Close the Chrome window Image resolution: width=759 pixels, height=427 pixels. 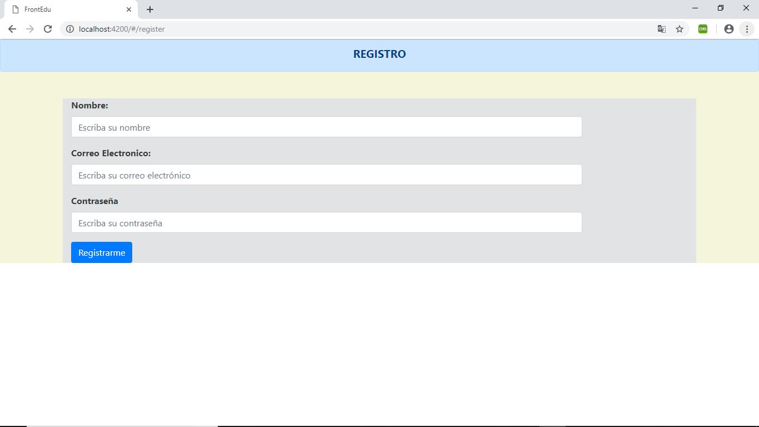(746, 8)
